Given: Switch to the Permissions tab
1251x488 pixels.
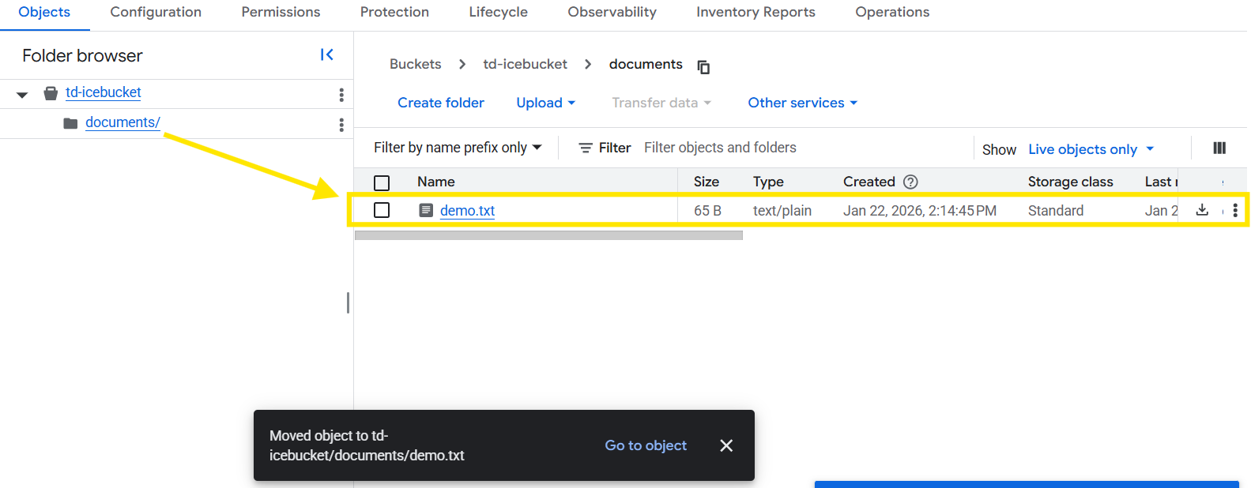Looking at the screenshot, I should click(281, 12).
